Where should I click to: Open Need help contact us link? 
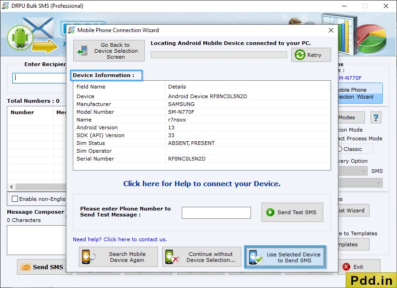(120, 239)
